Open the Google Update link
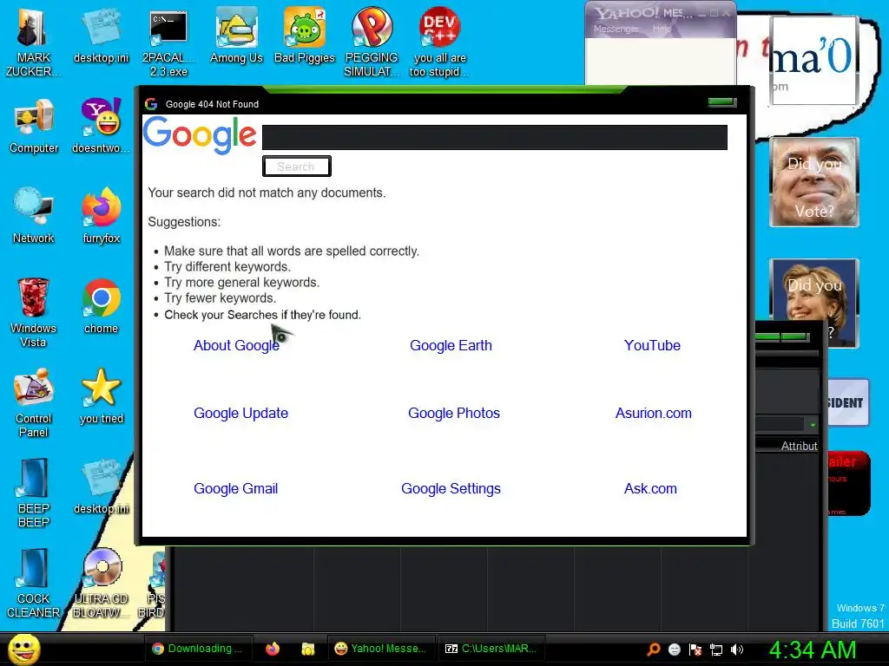The height and width of the screenshot is (666, 889). (241, 413)
